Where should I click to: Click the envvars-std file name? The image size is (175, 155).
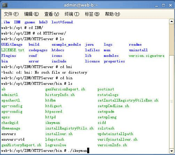(13, 139)
